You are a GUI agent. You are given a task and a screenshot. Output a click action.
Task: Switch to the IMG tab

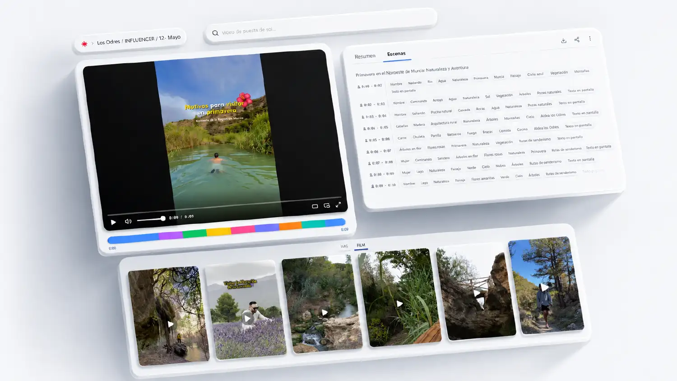344,246
